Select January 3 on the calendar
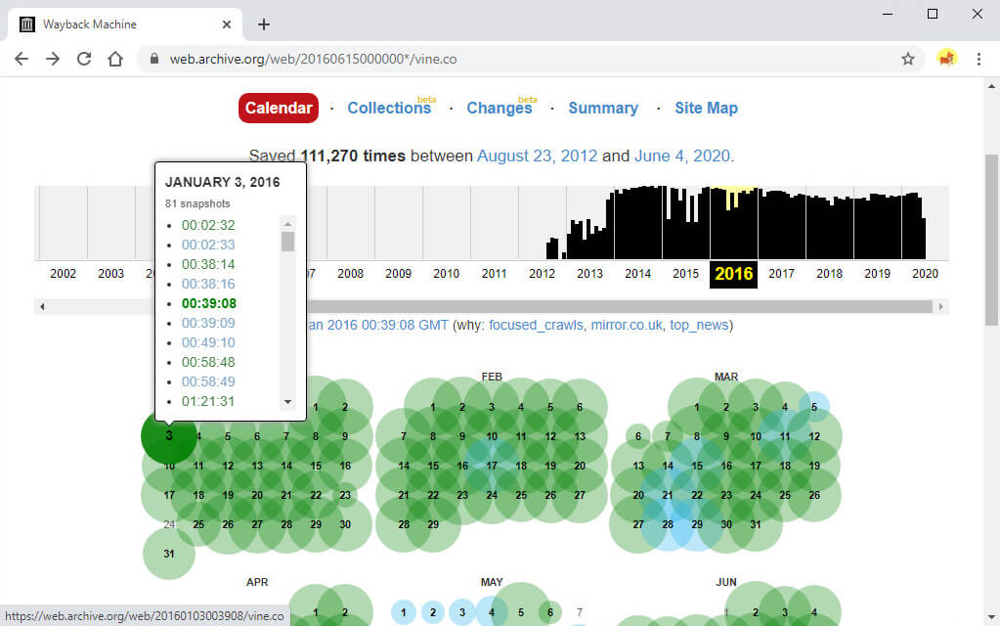Viewport: 1000px width, 626px height. point(169,436)
